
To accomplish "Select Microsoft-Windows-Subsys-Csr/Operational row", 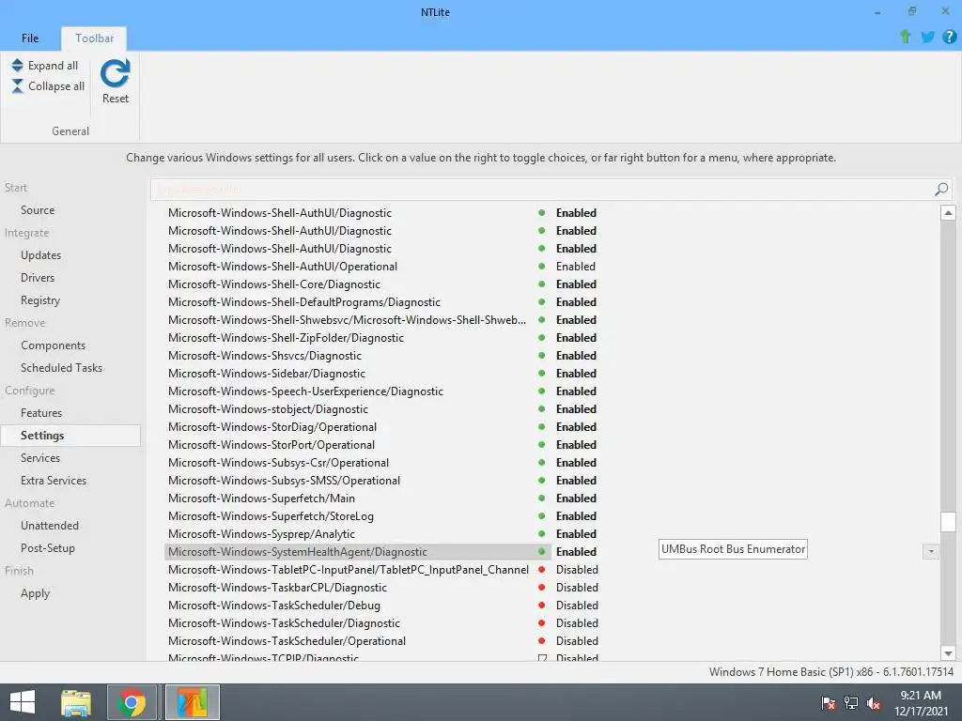I will coord(278,462).
